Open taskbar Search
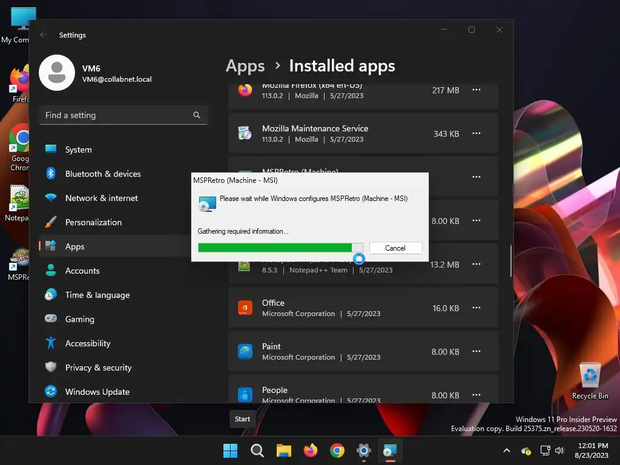 coord(257,450)
